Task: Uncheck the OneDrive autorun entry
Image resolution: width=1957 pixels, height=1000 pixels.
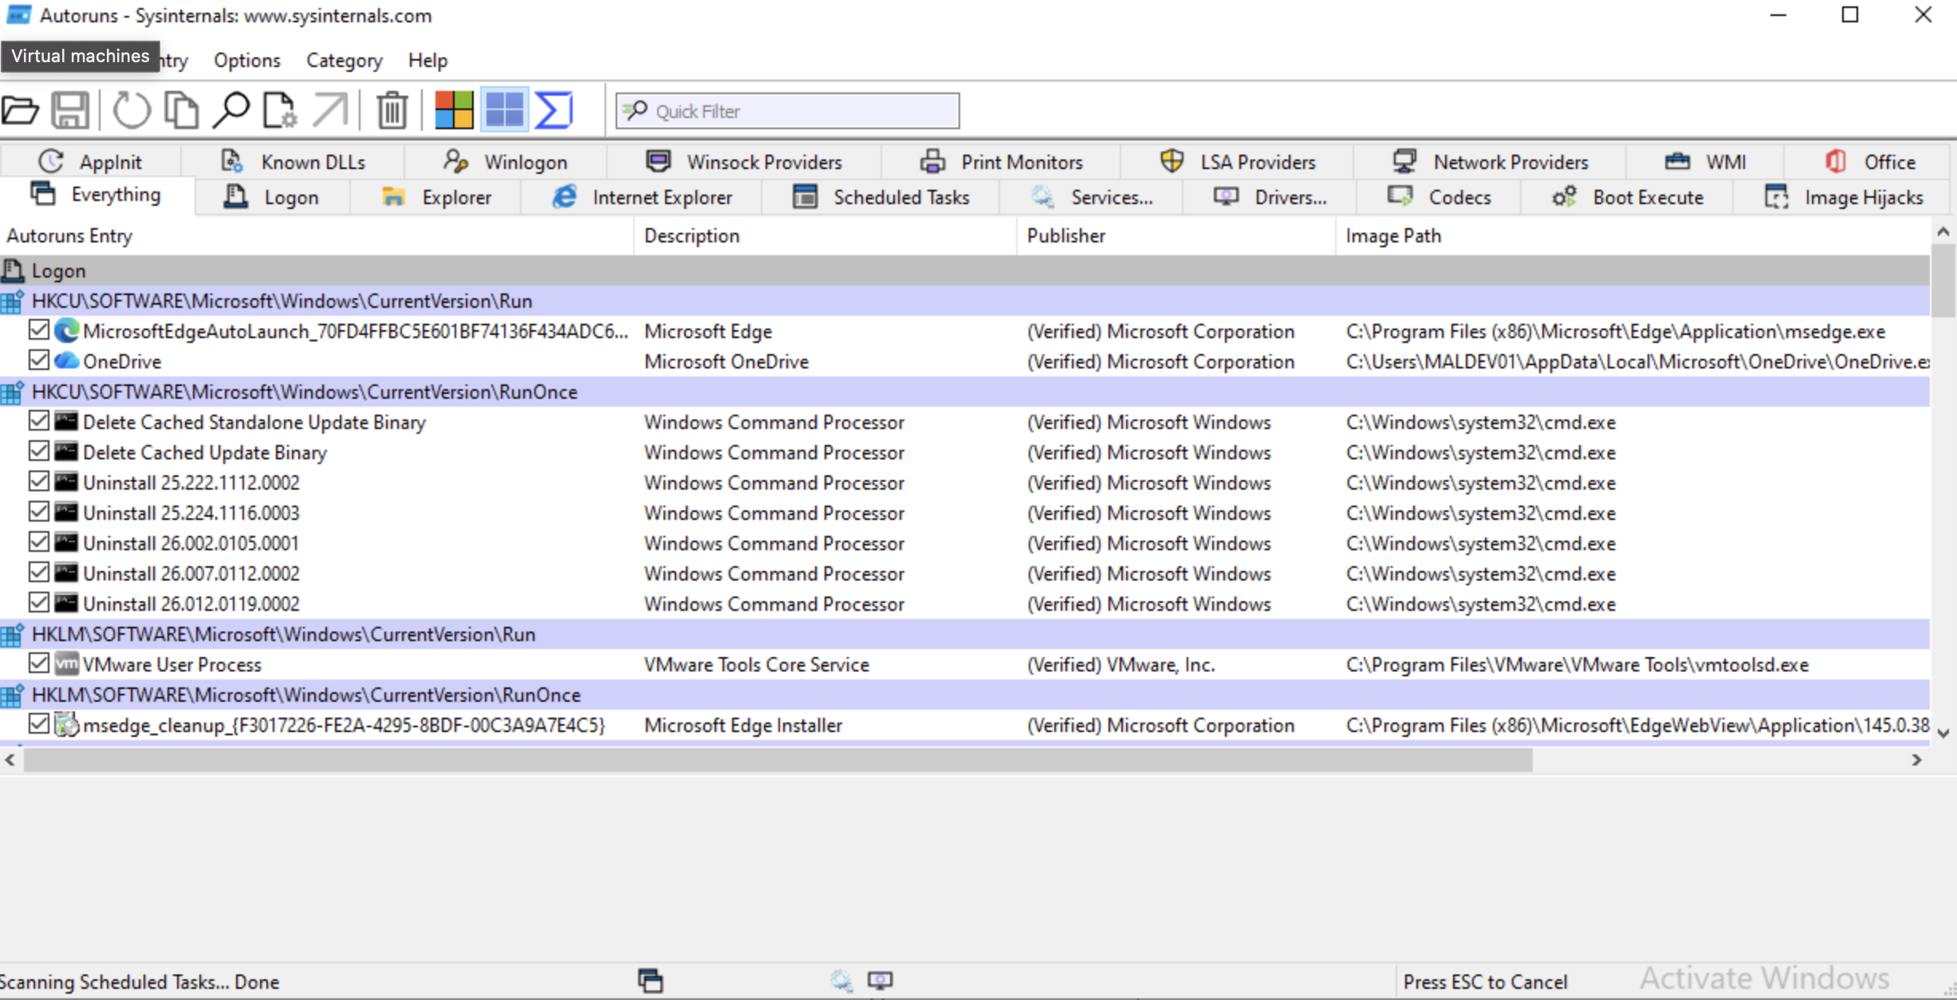Action: 38,360
